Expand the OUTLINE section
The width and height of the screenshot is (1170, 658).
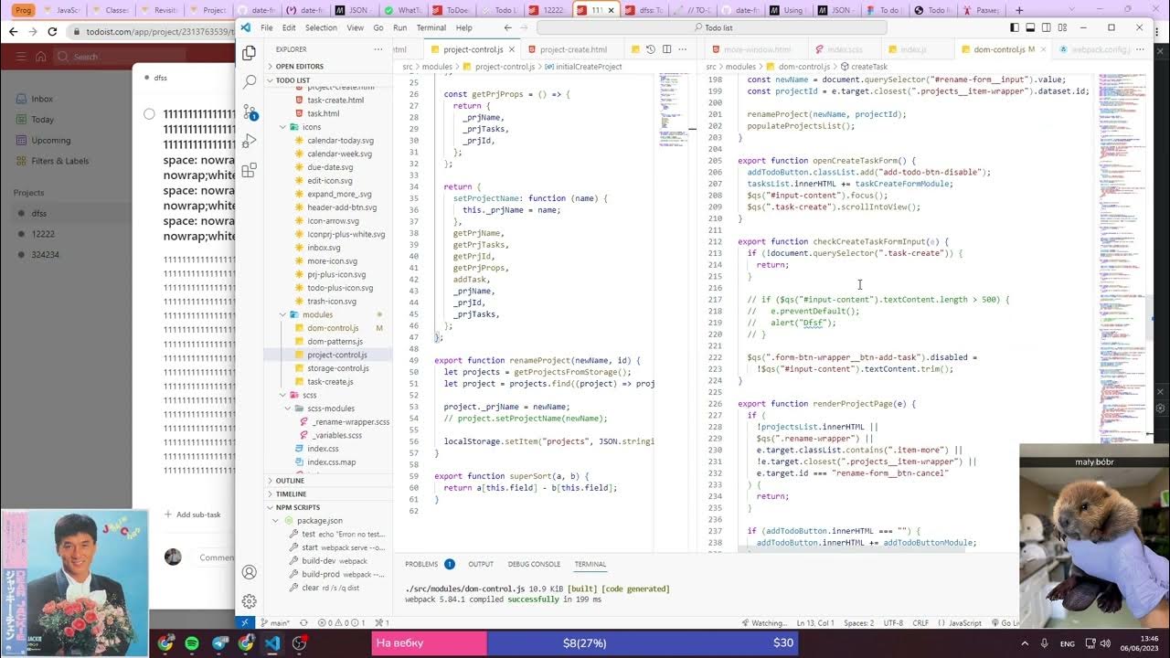(x=290, y=481)
